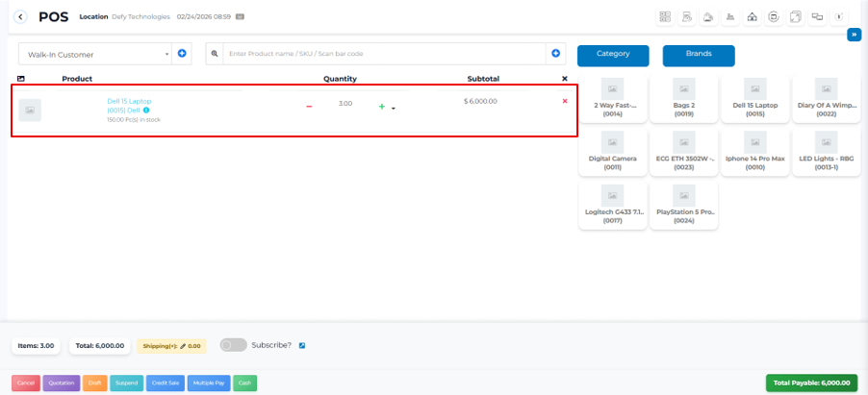
Task: Click the Multiple Pay button
Action: 209,383
